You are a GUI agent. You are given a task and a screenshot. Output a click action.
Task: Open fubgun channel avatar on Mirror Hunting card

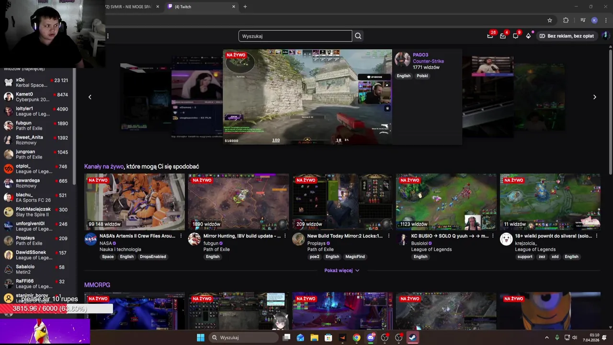tap(194, 239)
